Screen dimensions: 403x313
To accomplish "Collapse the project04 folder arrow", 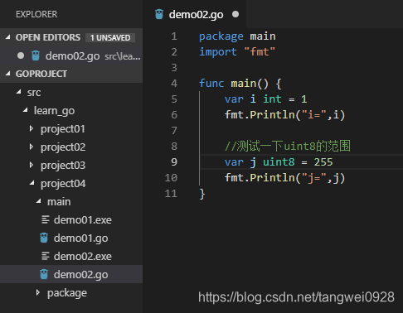I will click(x=32, y=183).
